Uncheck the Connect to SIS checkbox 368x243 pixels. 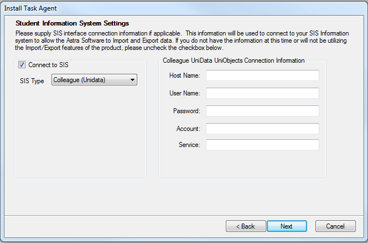pos(22,65)
